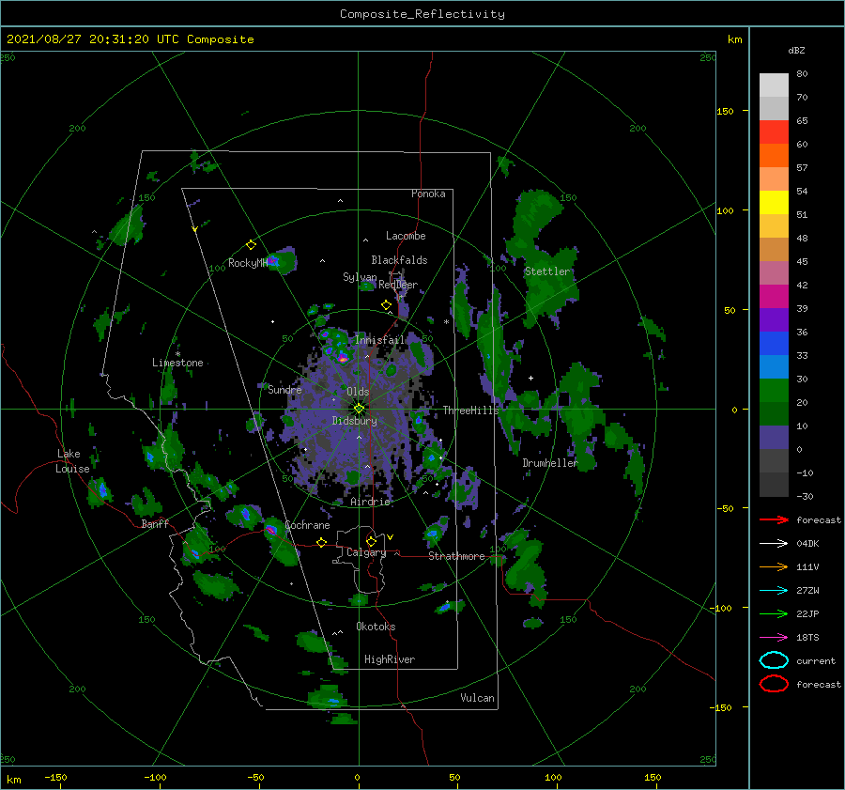Click the Lake Louise label
This screenshot has width=845, height=790.
[x=72, y=461]
